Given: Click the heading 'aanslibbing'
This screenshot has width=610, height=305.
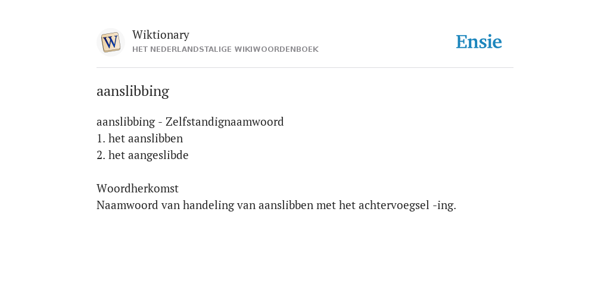Looking at the screenshot, I should click(x=133, y=91).
